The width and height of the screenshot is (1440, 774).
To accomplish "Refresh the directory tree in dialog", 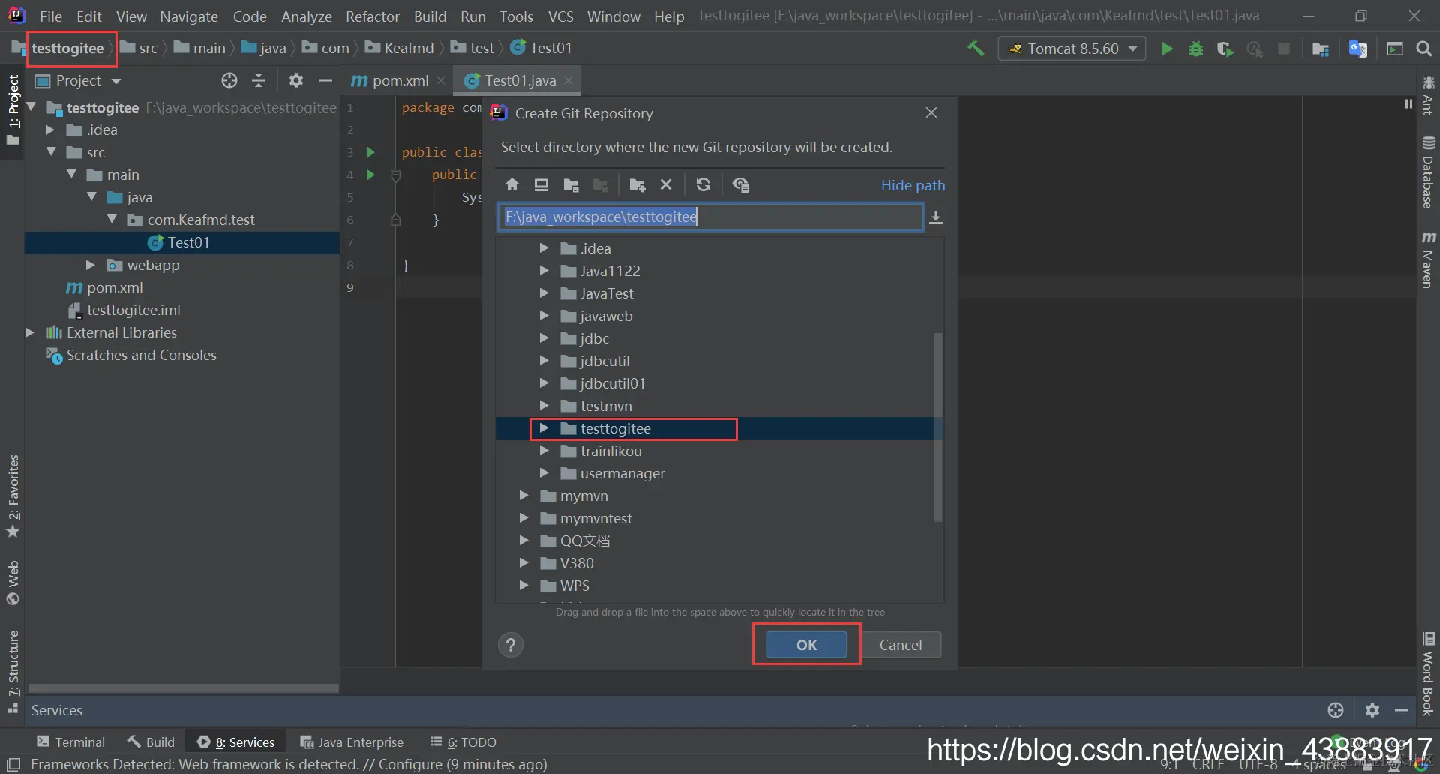I will click(x=703, y=184).
